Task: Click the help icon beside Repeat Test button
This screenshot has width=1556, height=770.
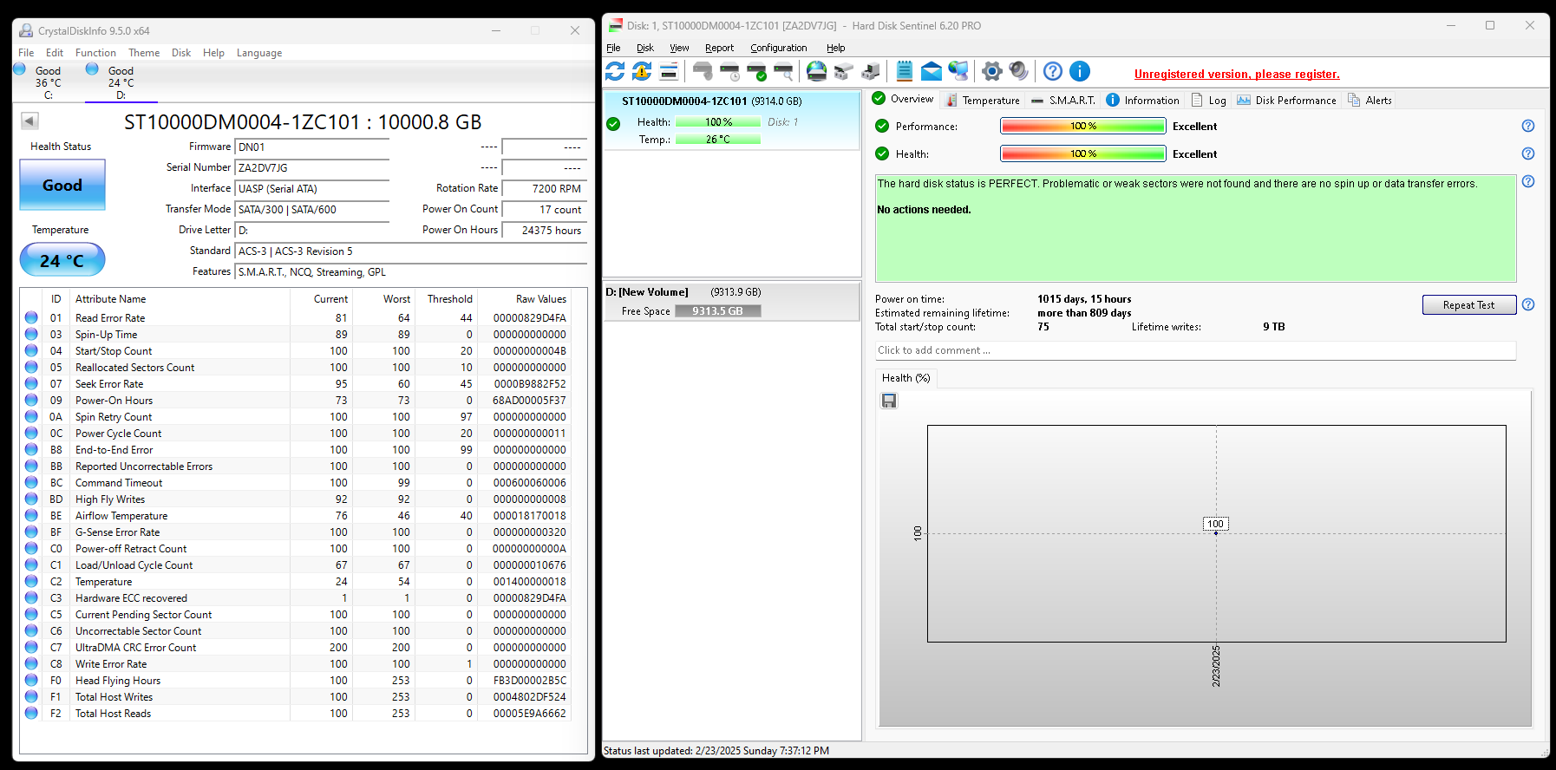Action: pos(1528,305)
